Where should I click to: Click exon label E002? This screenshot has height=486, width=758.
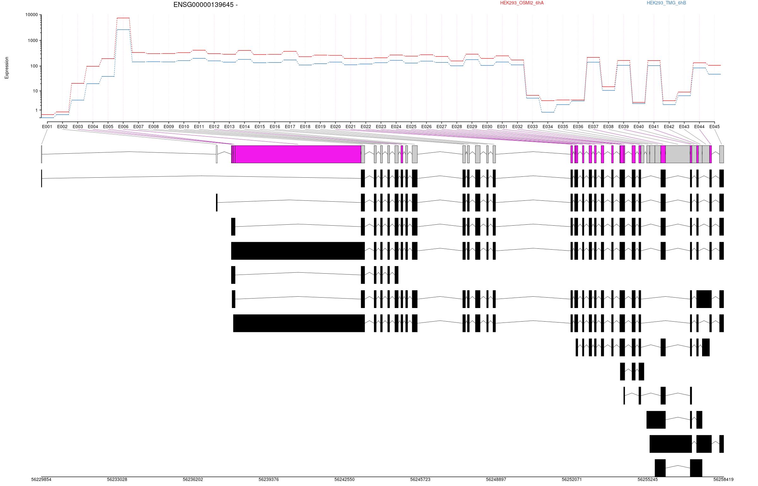point(62,127)
